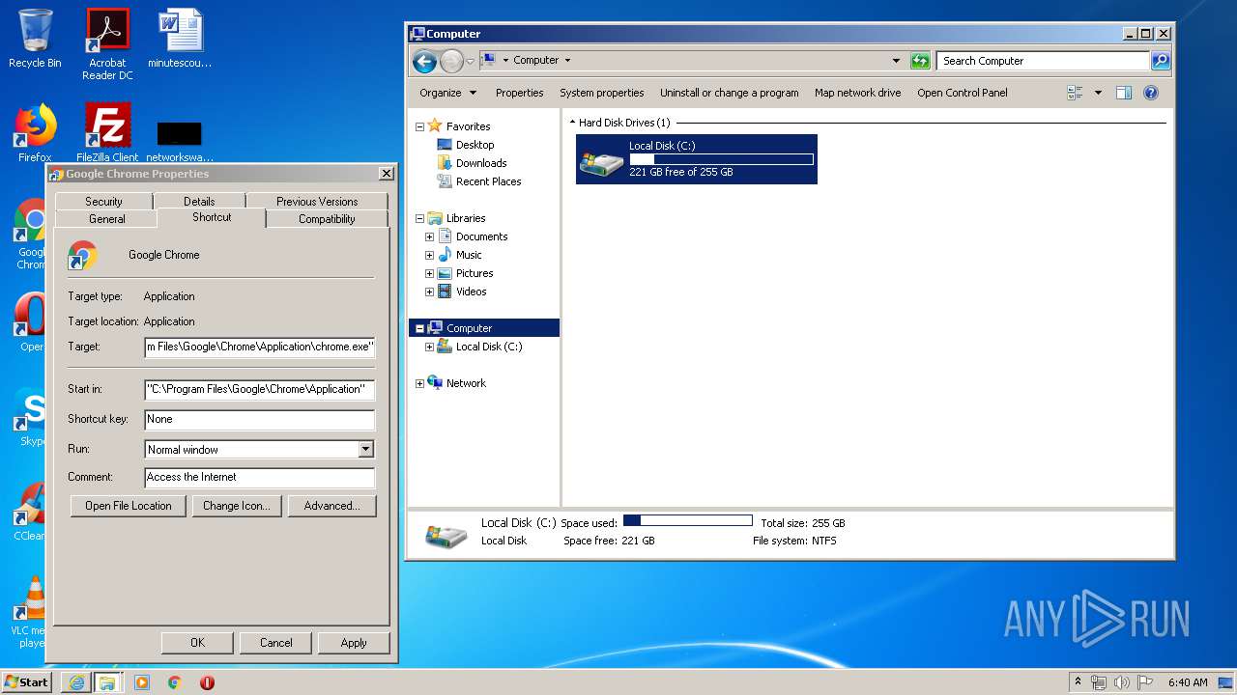Click the search magnifier in Computer window

pyautogui.click(x=1161, y=61)
